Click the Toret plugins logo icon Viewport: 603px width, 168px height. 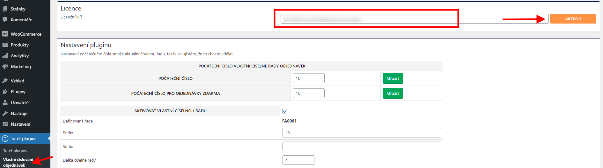pyautogui.click(x=5, y=138)
